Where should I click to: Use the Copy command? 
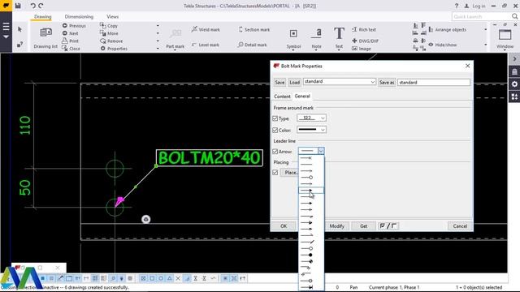(109, 25)
